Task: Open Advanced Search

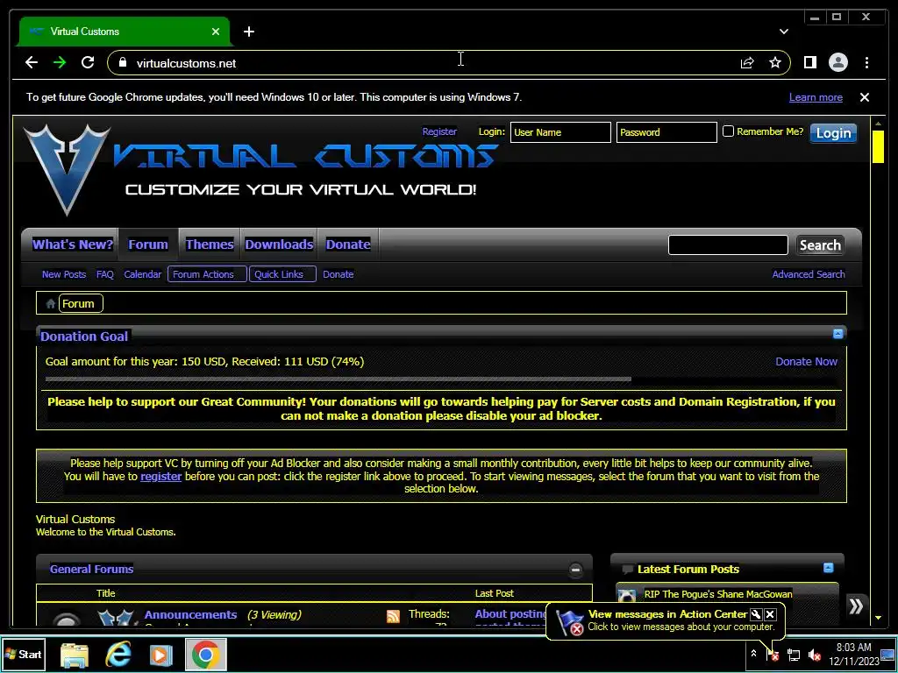Action: pos(808,274)
